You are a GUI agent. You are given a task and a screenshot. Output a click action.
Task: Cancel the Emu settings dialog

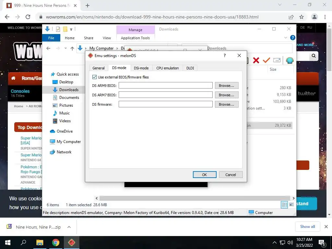coord(231,175)
